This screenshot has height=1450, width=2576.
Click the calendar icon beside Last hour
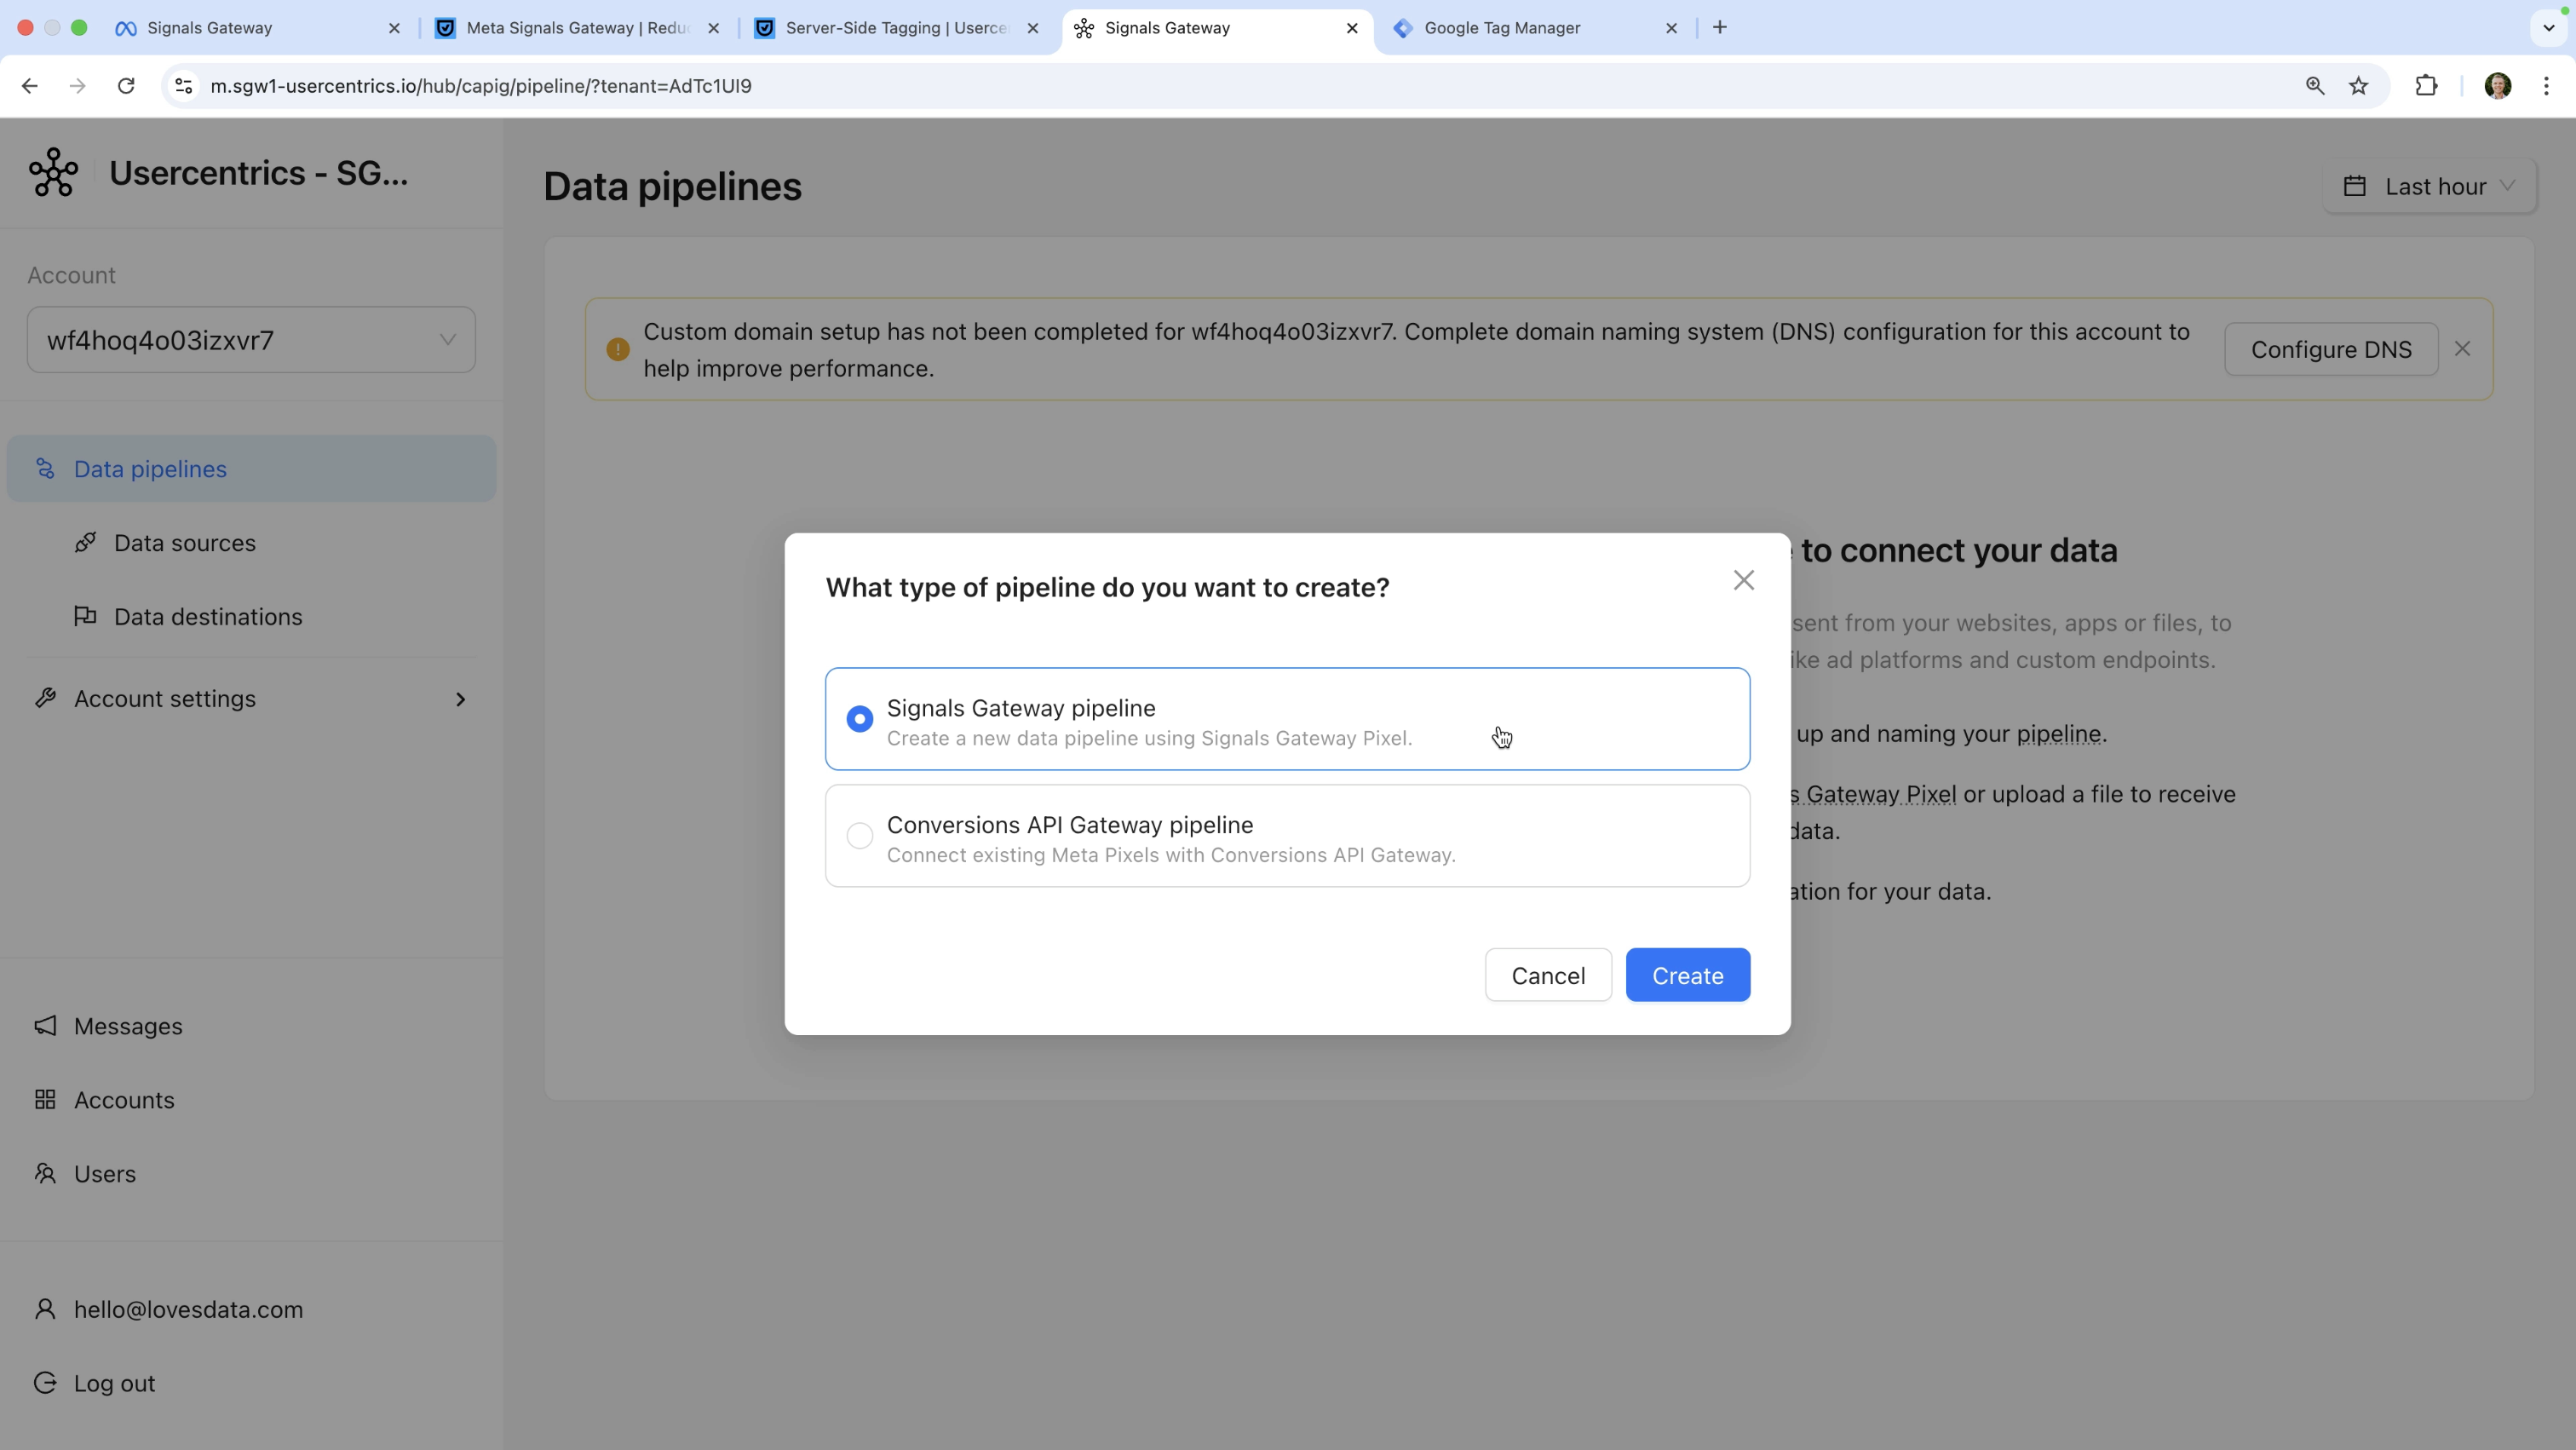click(x=2355, y=186)
